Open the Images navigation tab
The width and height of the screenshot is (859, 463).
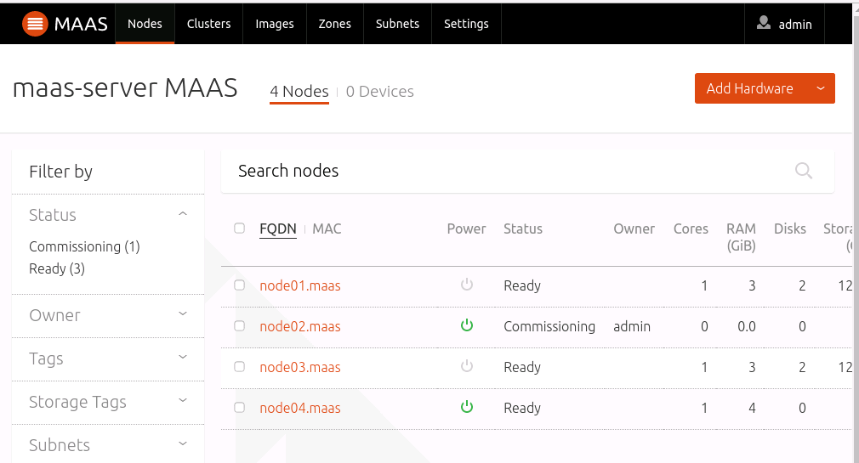click(275, 24)
